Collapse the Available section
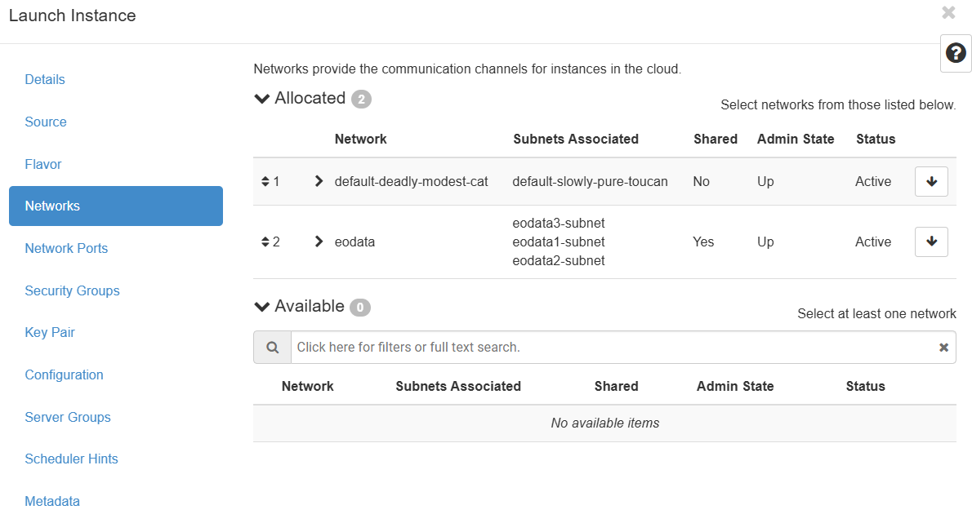Viewport: 972px width, 523px height. pos(262,306)
